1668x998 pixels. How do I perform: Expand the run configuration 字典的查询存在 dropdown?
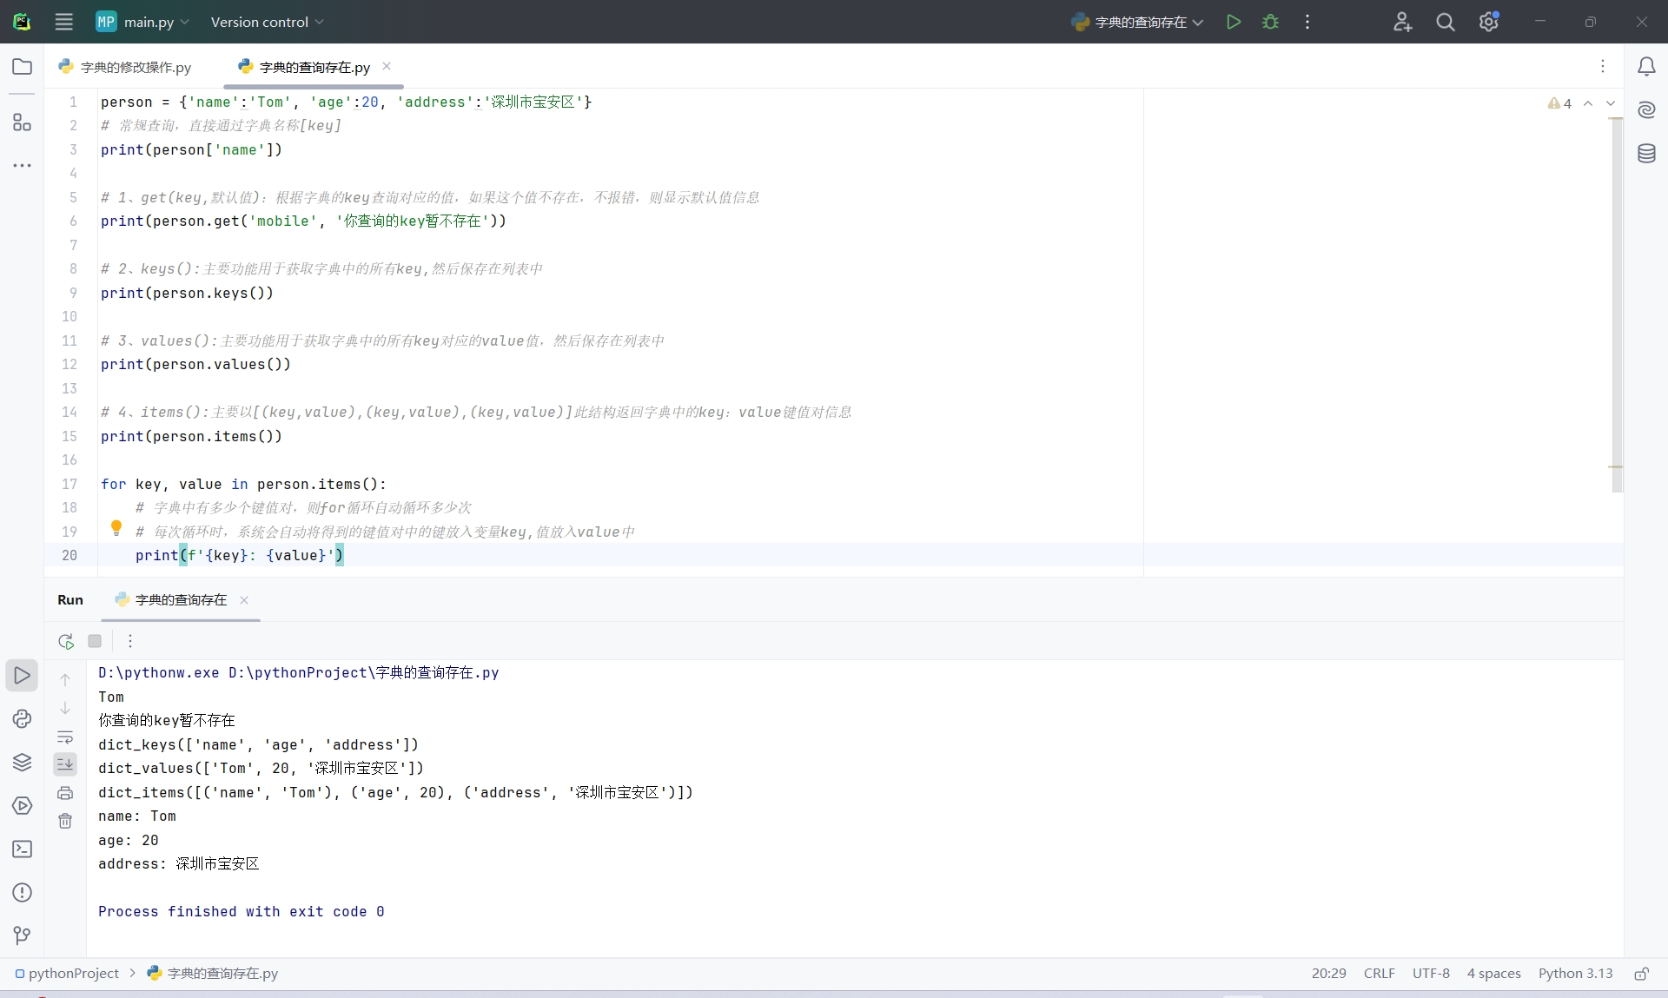coord(1139,22)
